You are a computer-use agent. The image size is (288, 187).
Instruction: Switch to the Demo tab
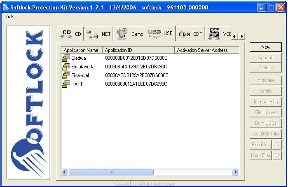click(x=130, y=34)
